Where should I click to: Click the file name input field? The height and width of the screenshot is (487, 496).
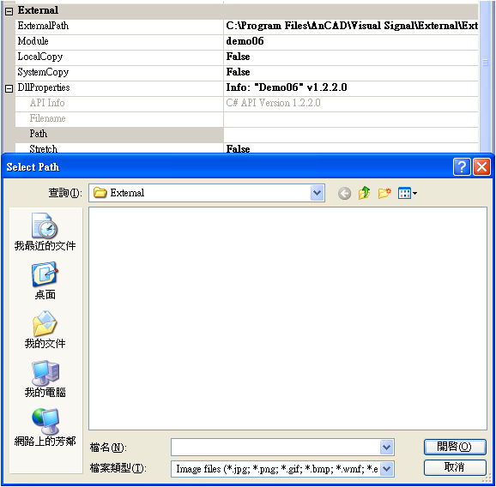[x=275, y=448]
